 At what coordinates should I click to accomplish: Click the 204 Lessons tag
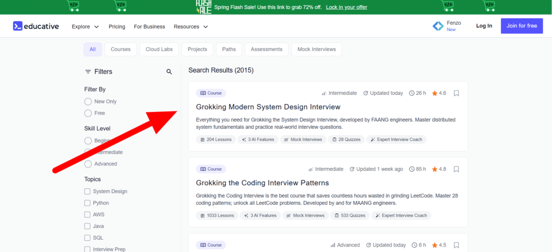[x=216, y=139]
